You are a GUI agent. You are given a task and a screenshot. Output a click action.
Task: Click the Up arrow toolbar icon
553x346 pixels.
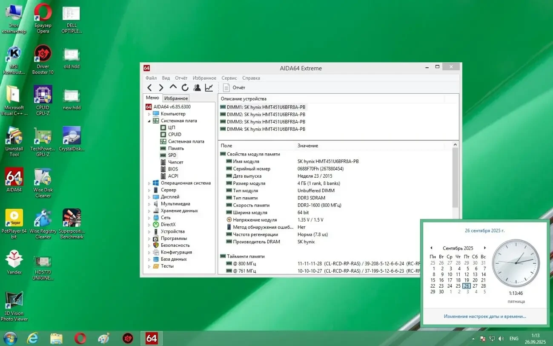pyautogui.click(x=173, y=87)
